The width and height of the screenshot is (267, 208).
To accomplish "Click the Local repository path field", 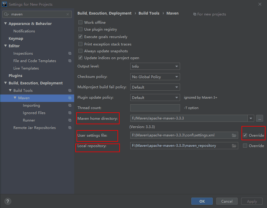I will click(184, 146).
